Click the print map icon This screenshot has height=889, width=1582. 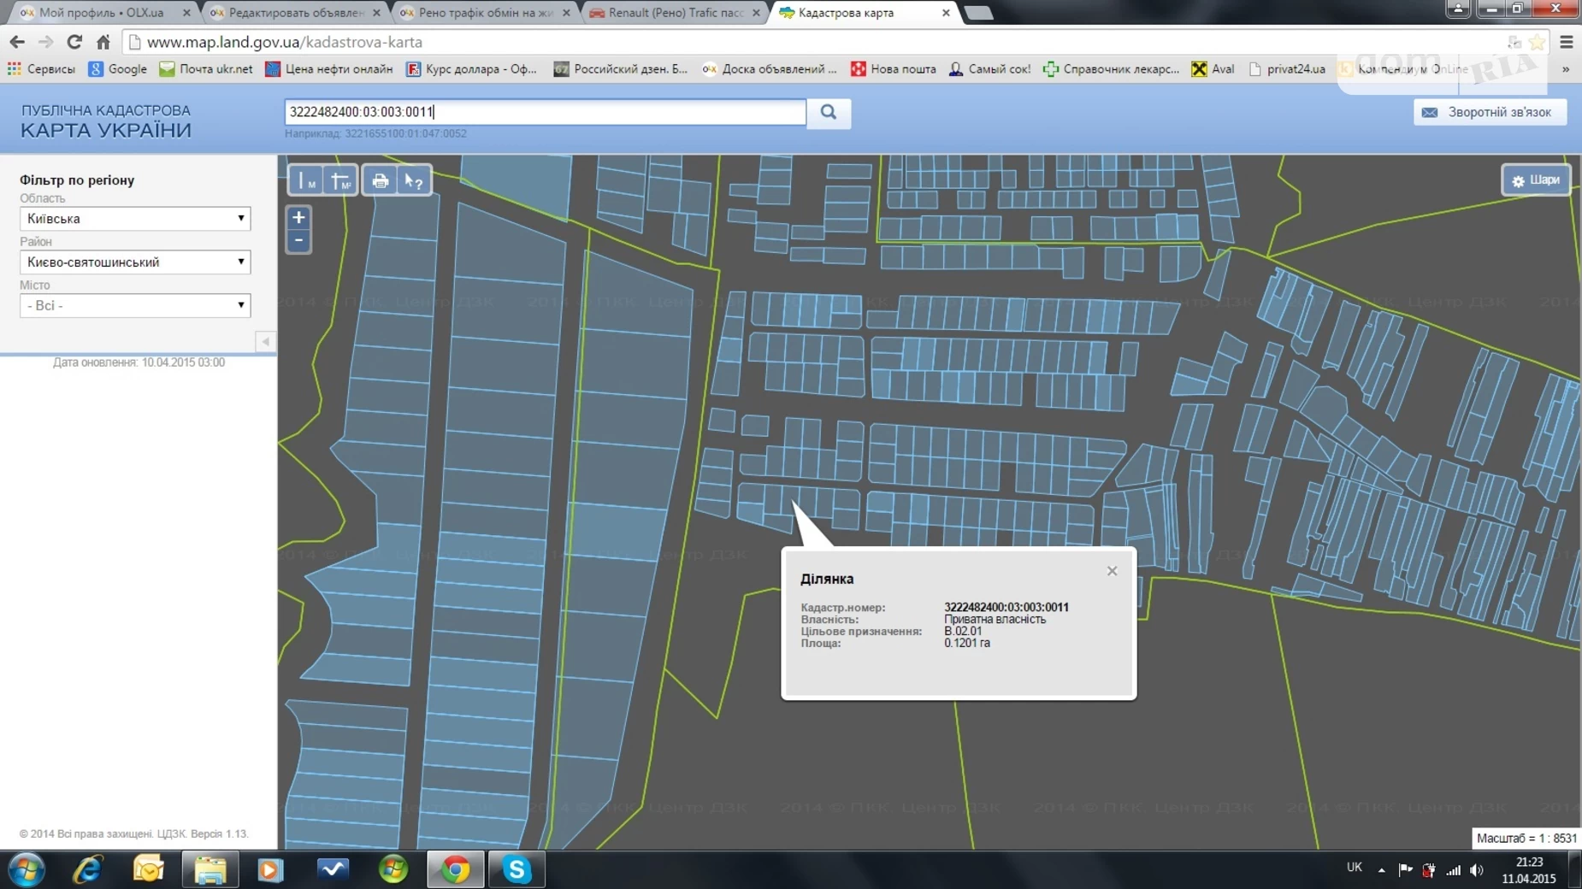[380, 180]
